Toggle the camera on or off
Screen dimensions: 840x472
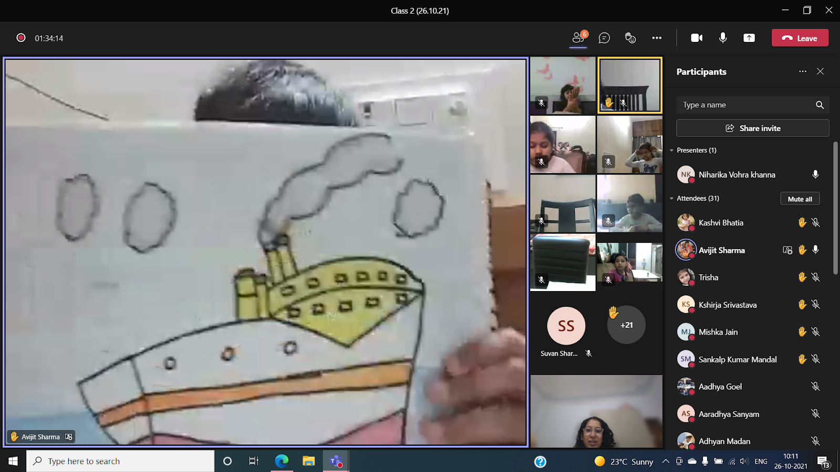(697, 38)
